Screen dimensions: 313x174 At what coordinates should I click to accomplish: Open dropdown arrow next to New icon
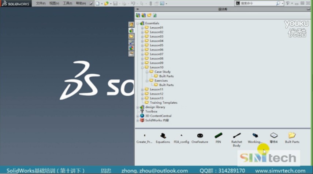pyautogui.click(x=102, y=4)
